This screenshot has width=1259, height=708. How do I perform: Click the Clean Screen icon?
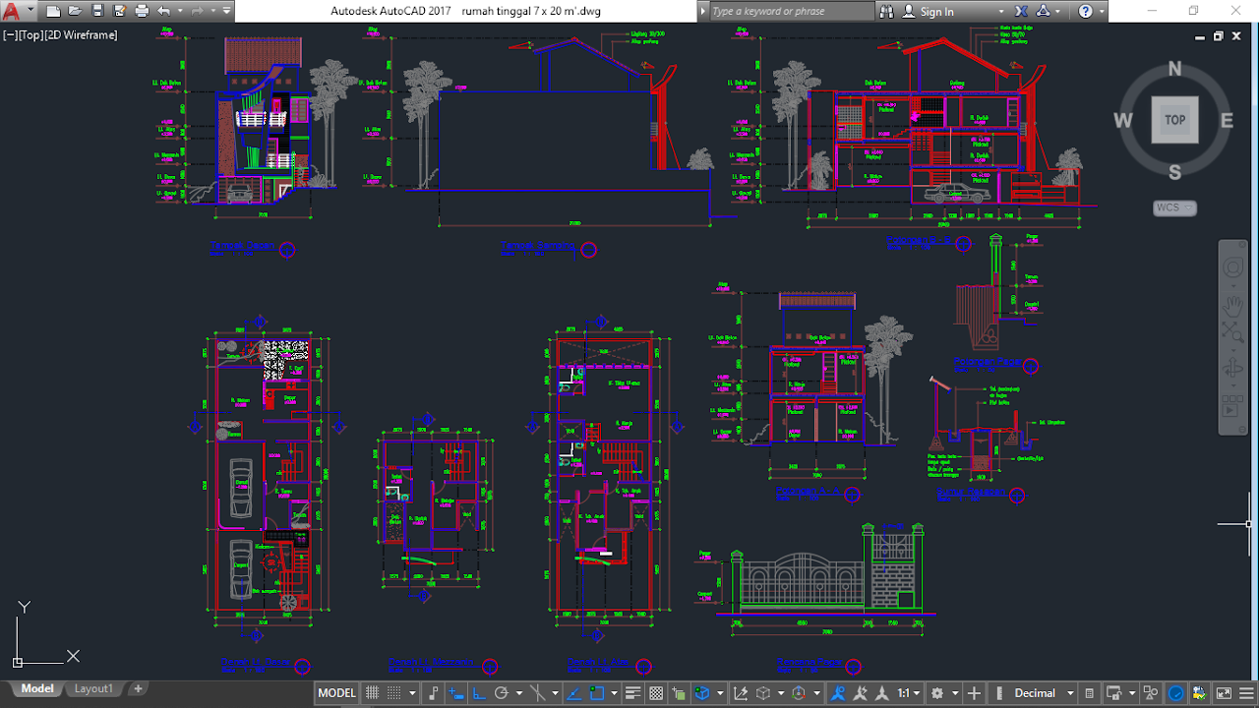point(1224,693)
